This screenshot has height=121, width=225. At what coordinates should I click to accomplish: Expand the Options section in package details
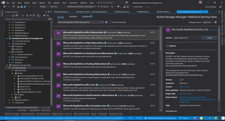167,46
